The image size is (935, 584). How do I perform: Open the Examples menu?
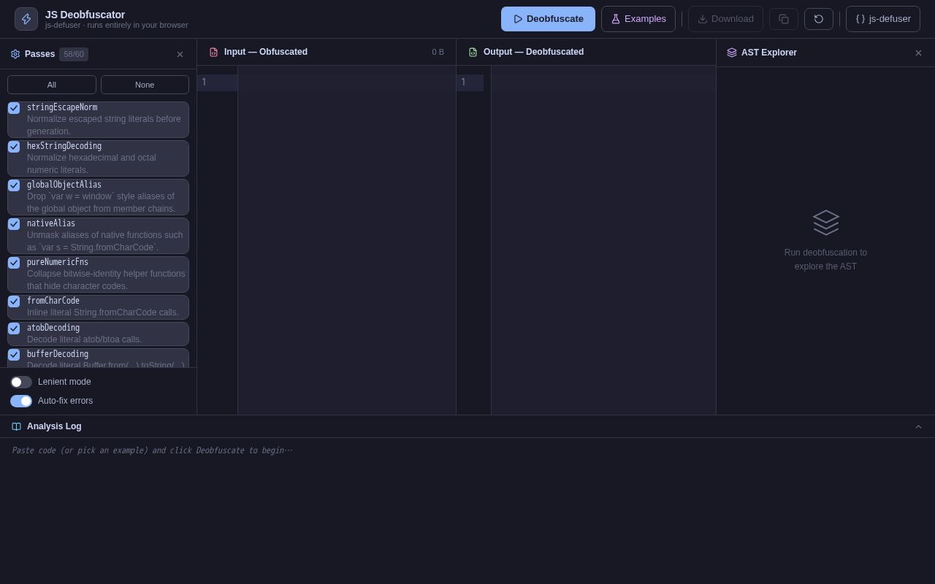click(638, 19)
